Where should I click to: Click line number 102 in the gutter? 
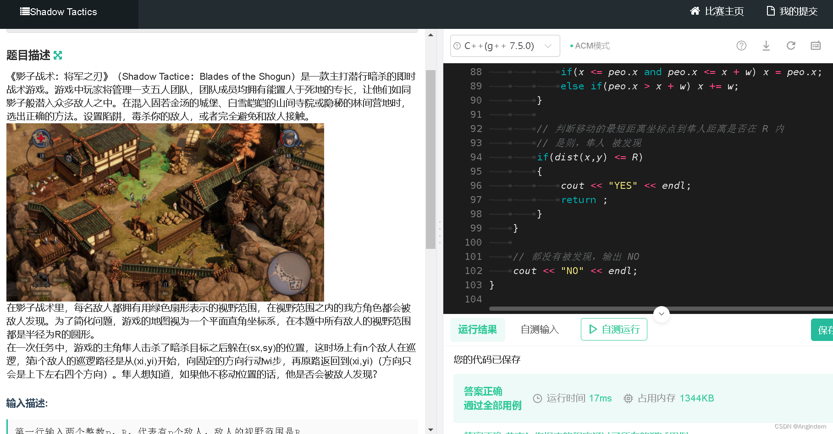click(x=474, y=271)
